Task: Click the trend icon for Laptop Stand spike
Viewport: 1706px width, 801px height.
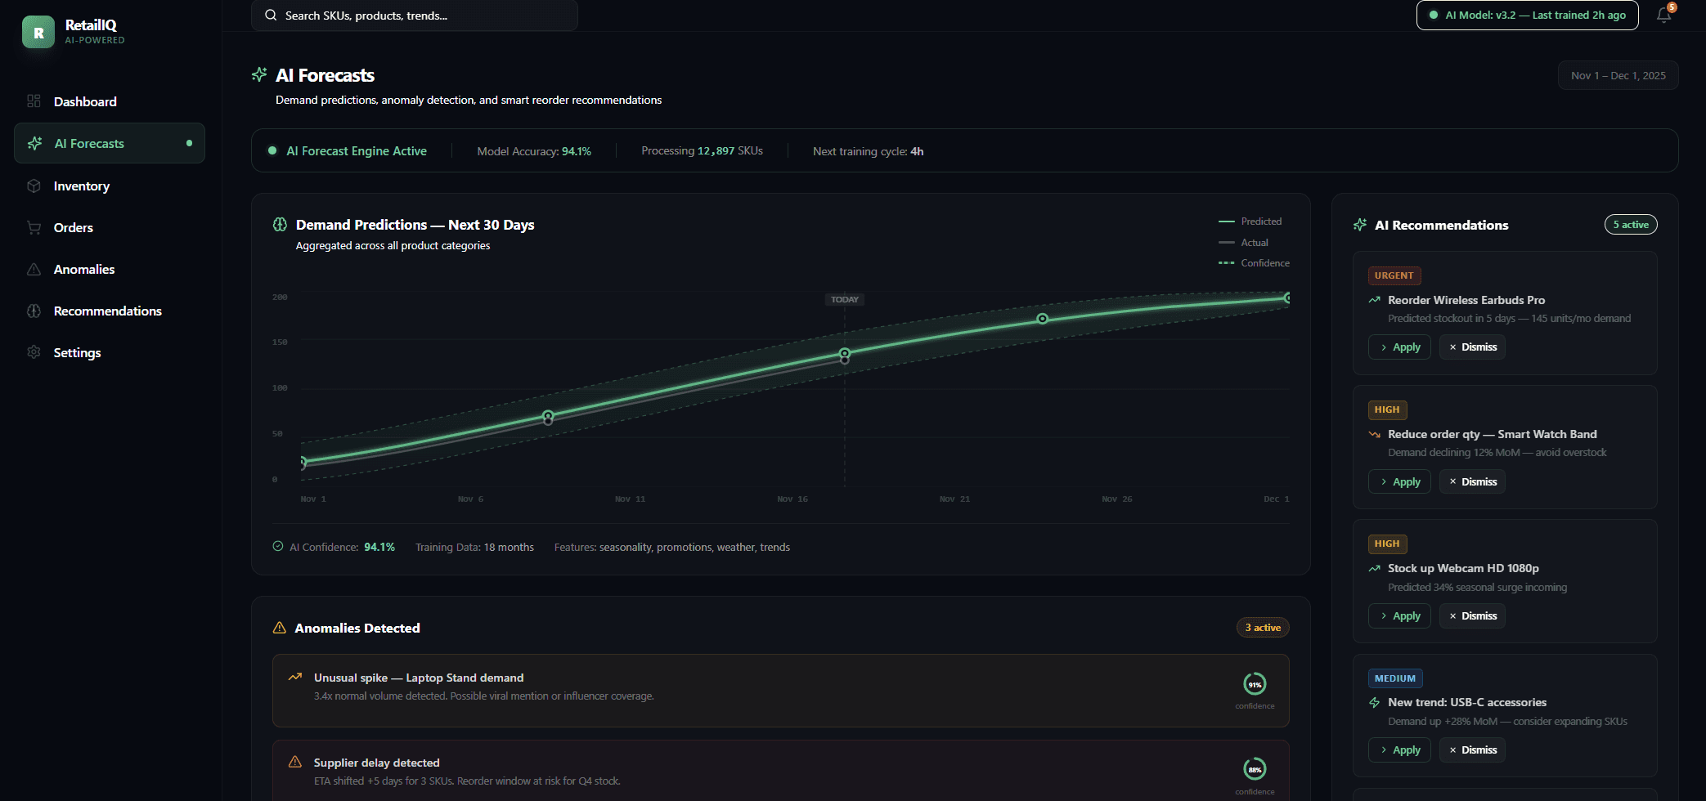Action: tap(295, 677)
